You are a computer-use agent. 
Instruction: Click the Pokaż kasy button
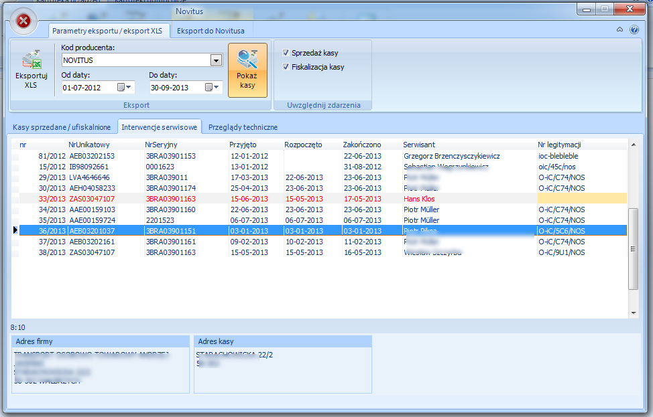tap(247, 70)
